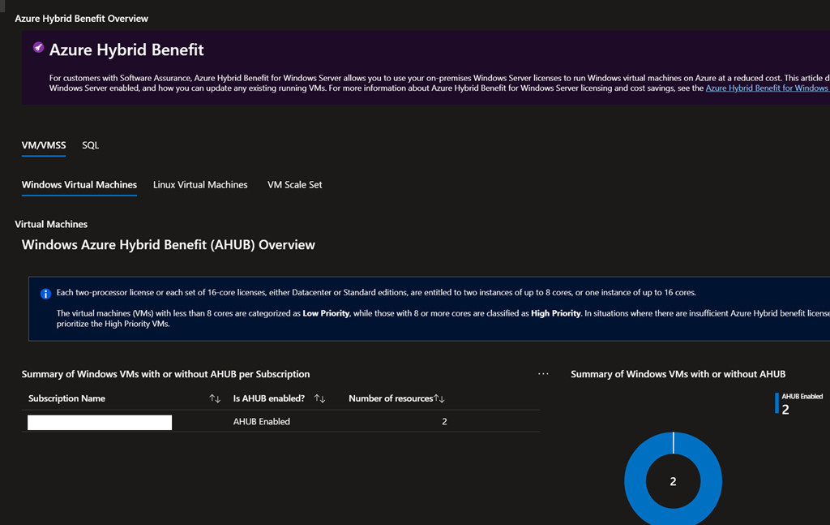Click the blue donut chart ring
The height and width of the screenshot is (525, 830).
(635, 480)
